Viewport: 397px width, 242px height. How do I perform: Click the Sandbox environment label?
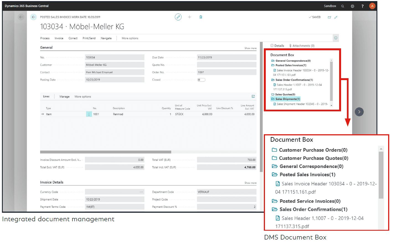pos(330,6)
